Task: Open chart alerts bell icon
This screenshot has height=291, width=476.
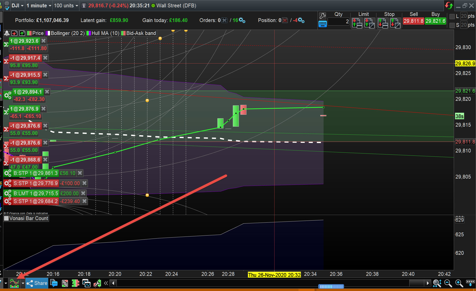Action: (x=7, y=33)
